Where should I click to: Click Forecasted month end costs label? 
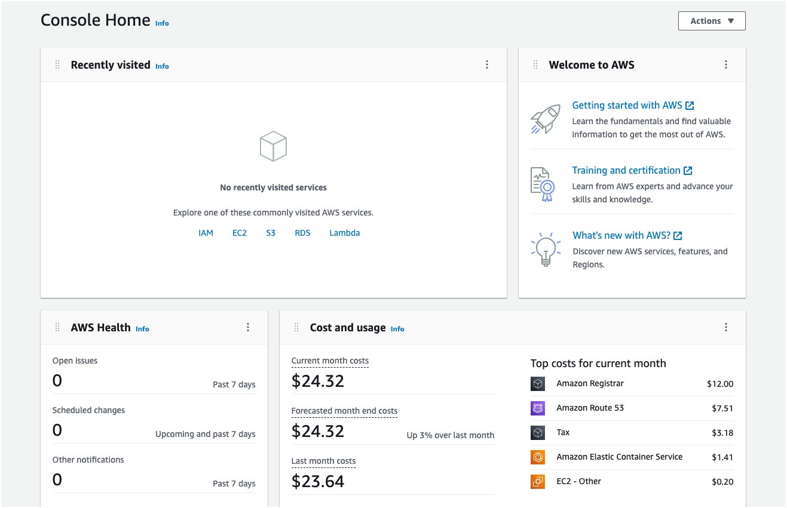coord(344,411)
